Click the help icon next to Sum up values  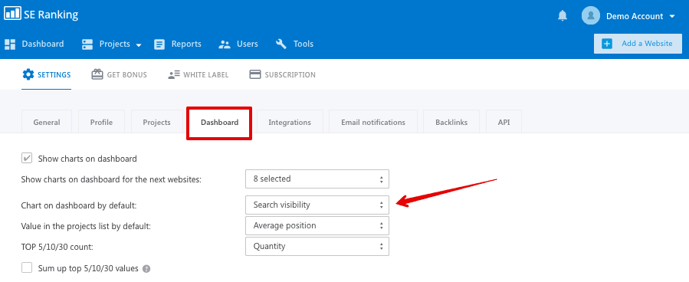point(146,269)
